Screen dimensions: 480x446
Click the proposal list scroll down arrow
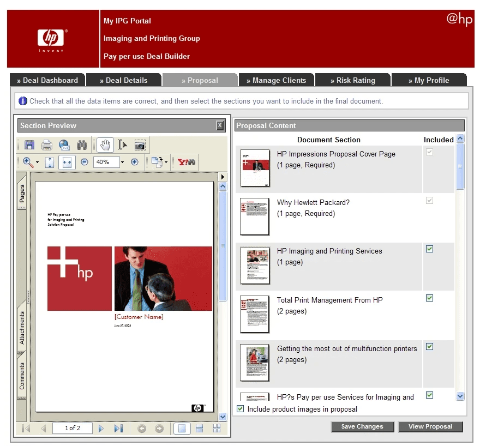[460, 396]
